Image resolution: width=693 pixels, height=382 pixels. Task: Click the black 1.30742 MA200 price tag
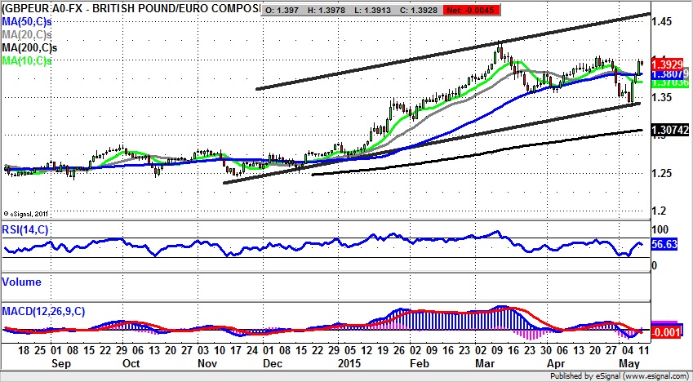tap(668, 131)
